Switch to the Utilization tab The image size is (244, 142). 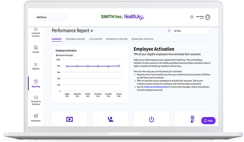tap(96, 39)
